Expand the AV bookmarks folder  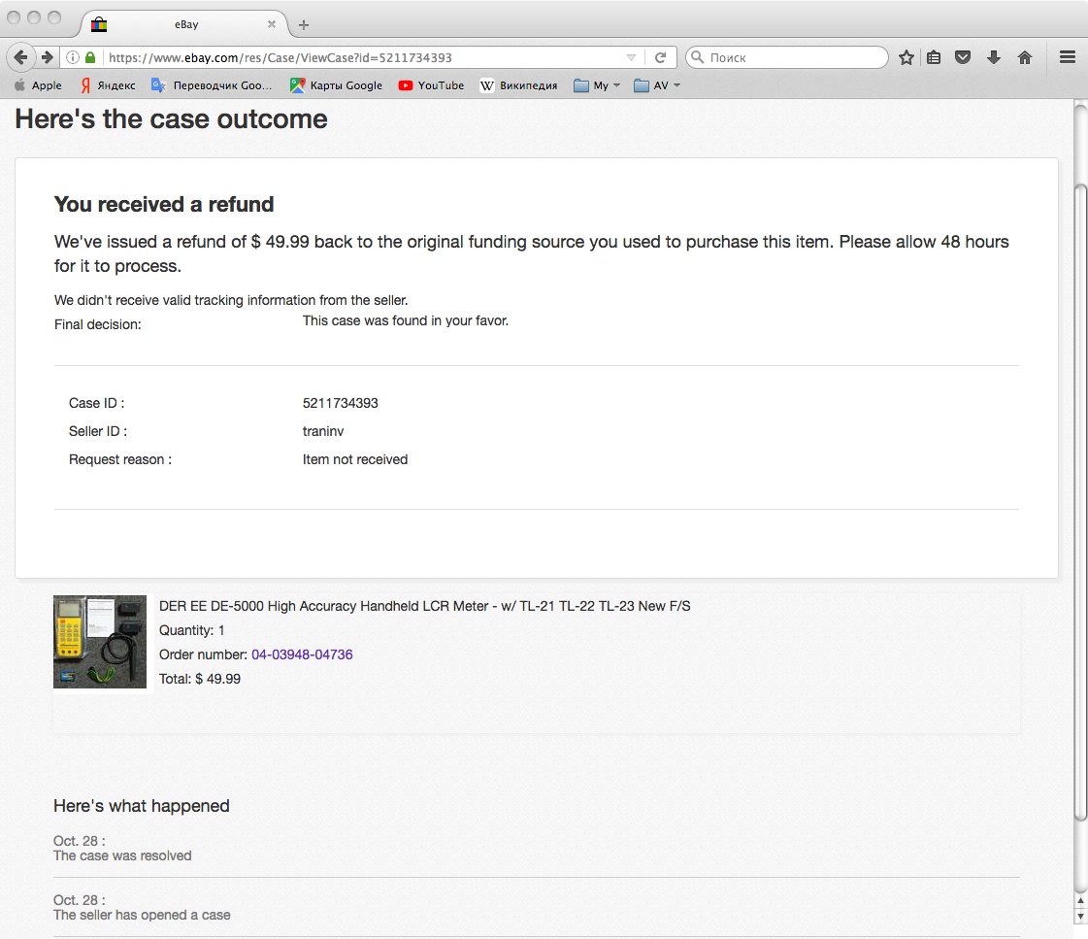coord(656,85)
